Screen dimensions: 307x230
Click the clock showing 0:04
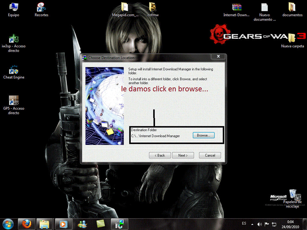coord(290,224)
